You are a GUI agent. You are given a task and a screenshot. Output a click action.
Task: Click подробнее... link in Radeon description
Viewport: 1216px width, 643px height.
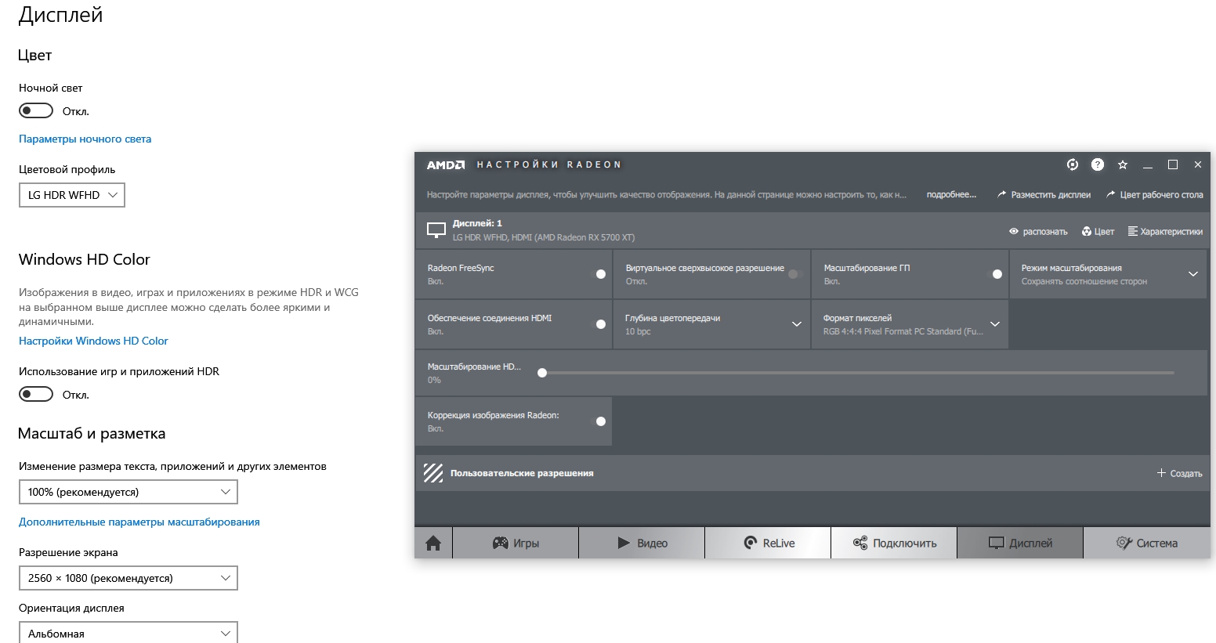951,195
